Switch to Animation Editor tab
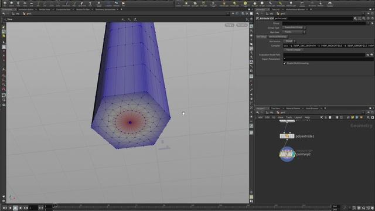 point(26,9)
